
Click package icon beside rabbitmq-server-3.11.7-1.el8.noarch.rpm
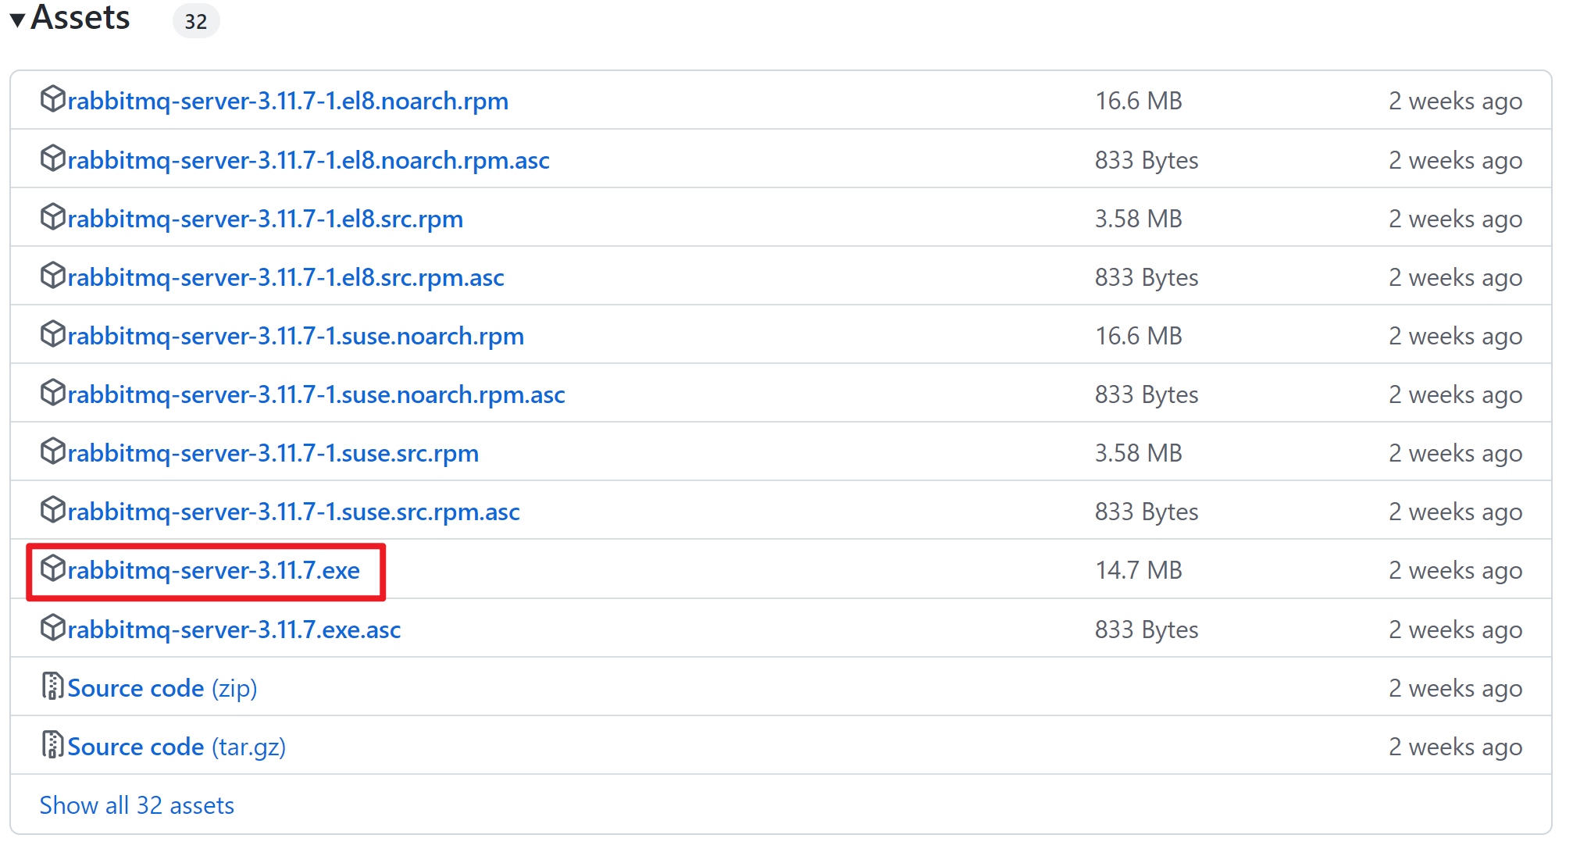[x=52, y=99]
